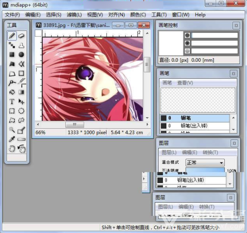Open the 编辑(E) menu in the main menu bar
Screen dimensions: 247x233
(x=33, y=15)
